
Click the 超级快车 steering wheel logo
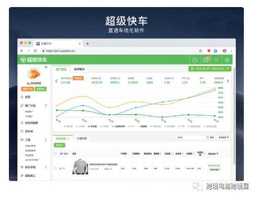tap(23, 60)
